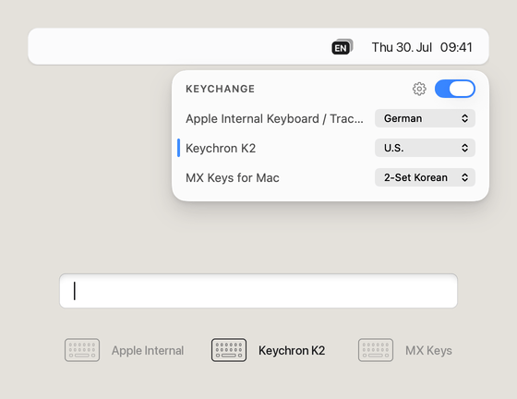Choose the MX Keys label below field
This screenshot has width=517, height=399.
(x=428, y=351)
